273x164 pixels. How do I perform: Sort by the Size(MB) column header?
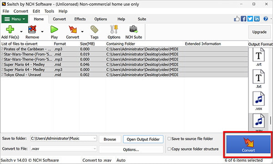click(x=87, y=44)
